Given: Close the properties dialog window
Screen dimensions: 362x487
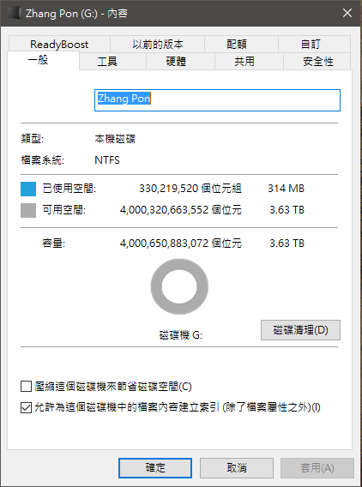Looking at the screenshot, I should coord(347,13).
